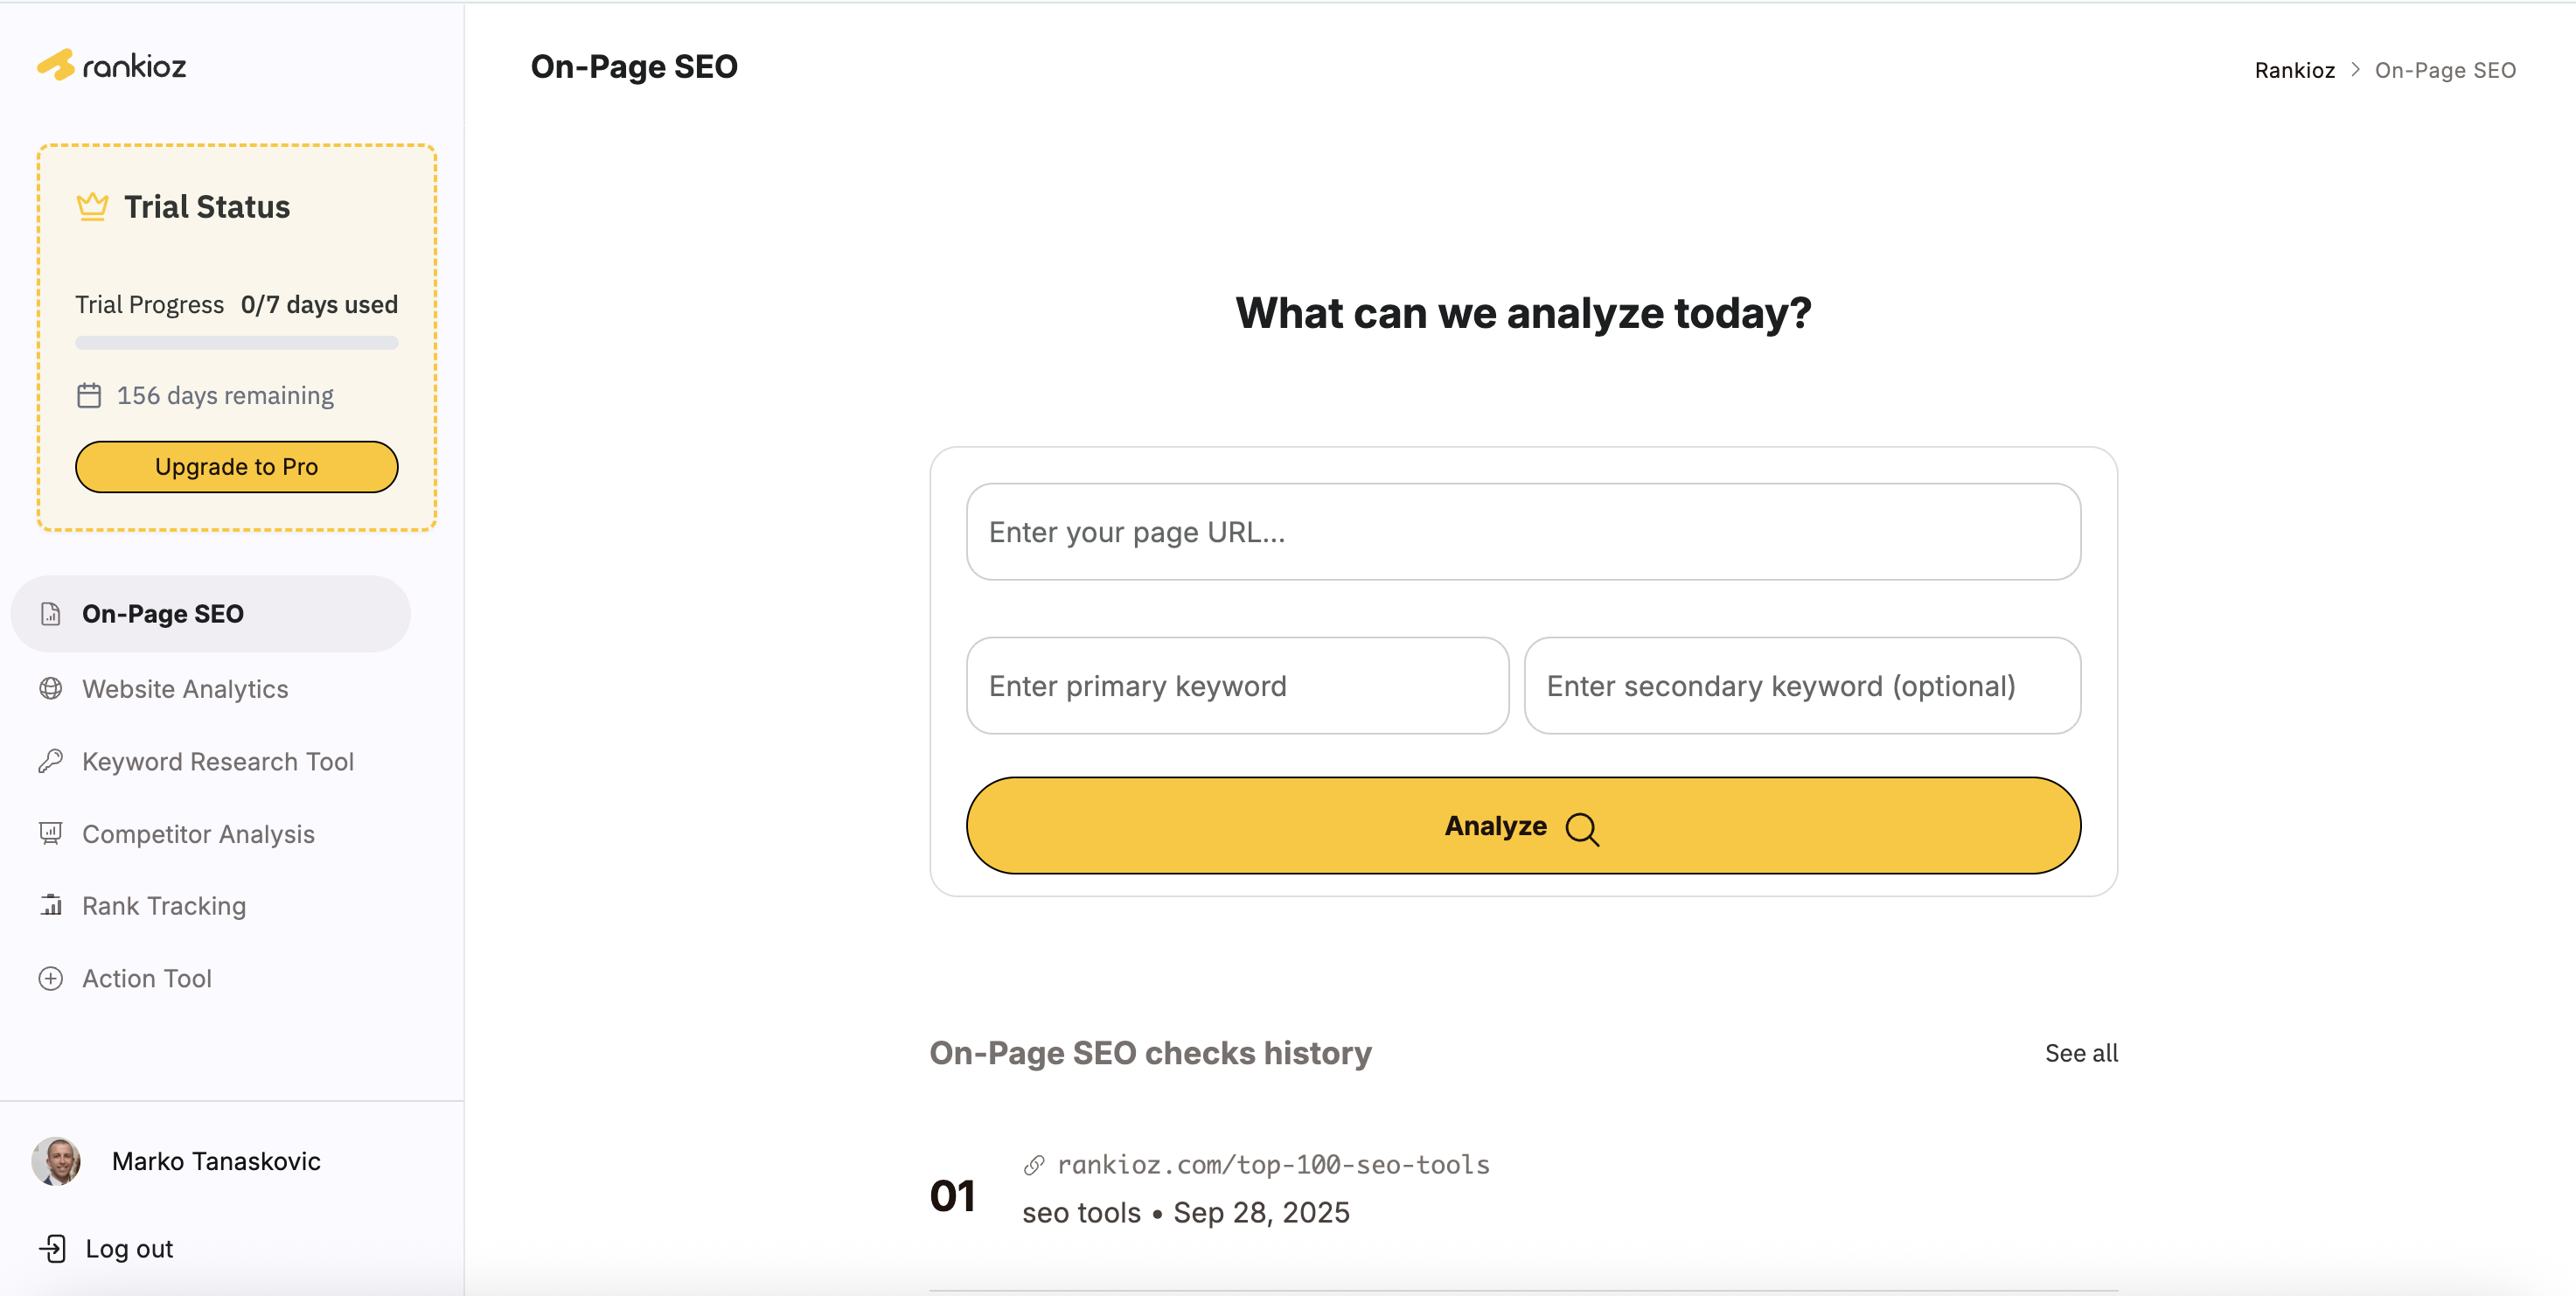Click the Rank Tracking chart icon
This screenshot has width=2576, height=1296.
51,905
